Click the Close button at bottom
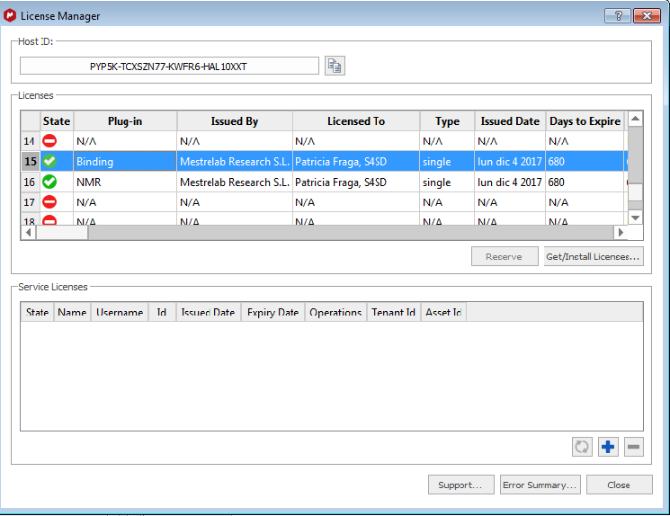This screenshot has width=670, height=516. pyautogui.click(x=619, y=485)
